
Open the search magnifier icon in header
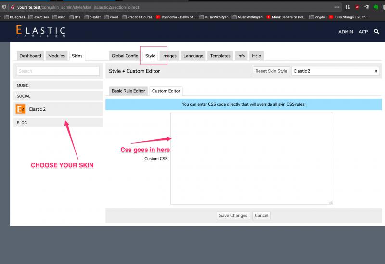click(x=376, y=32)
